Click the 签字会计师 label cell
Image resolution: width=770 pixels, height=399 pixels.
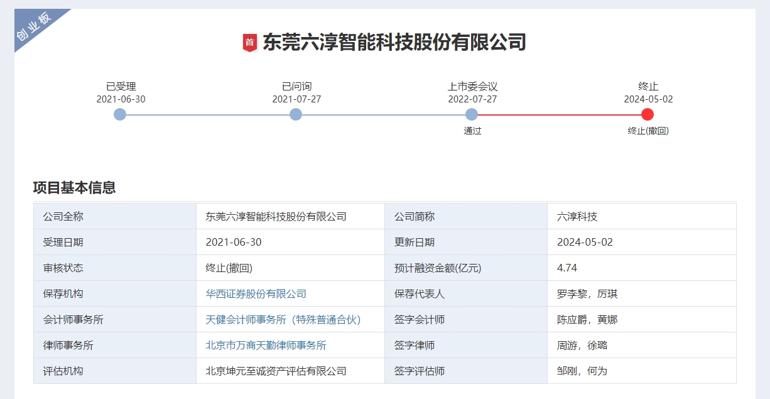466,319
